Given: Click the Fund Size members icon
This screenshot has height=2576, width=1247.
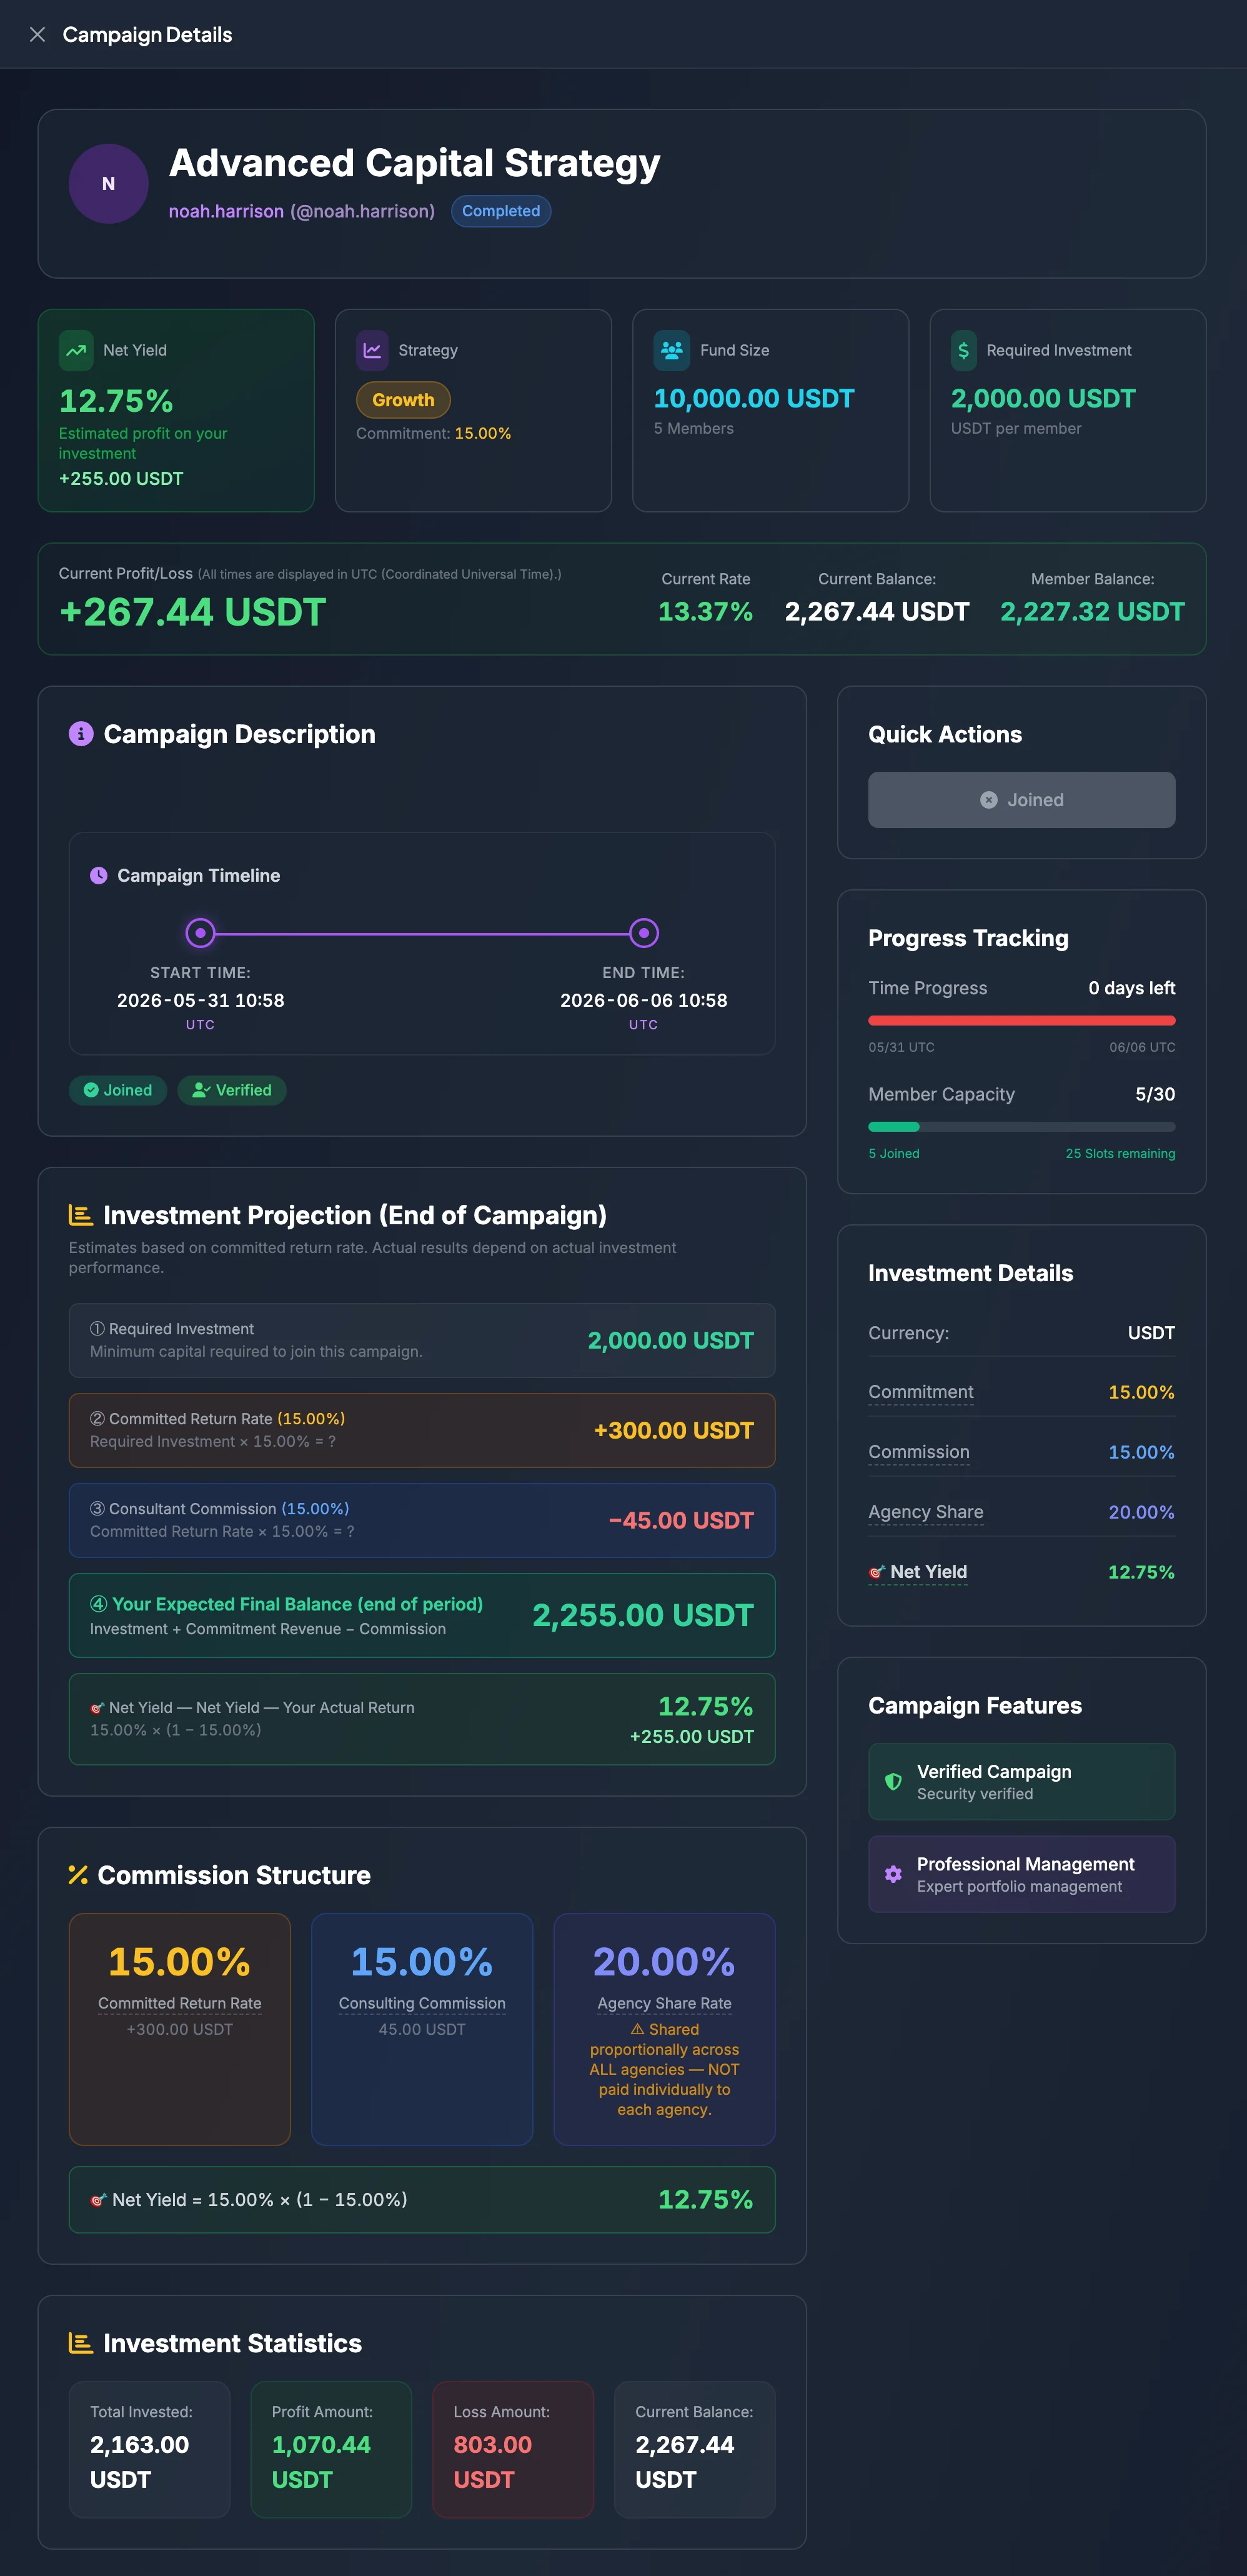Looking at the screenshot, I should tap(672, 350).
